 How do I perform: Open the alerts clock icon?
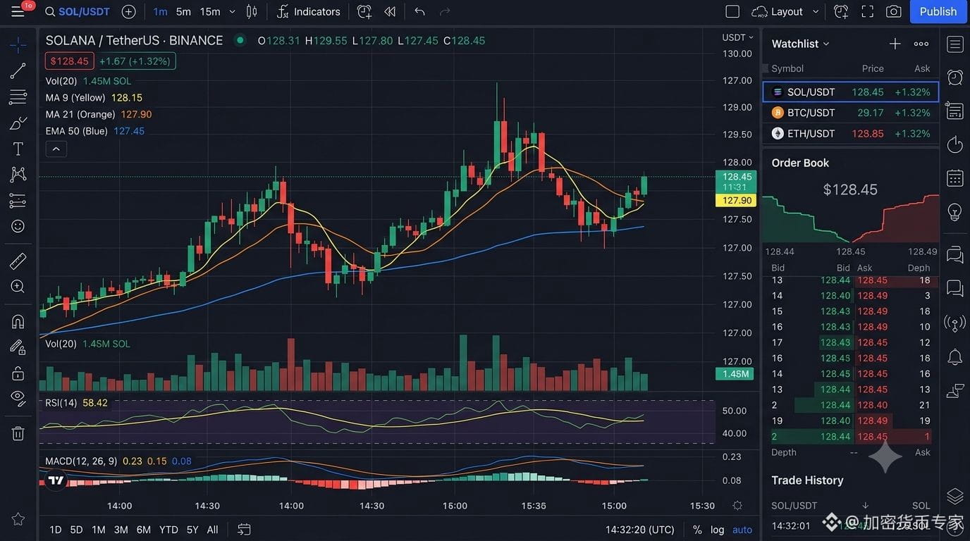click(955, 77)
